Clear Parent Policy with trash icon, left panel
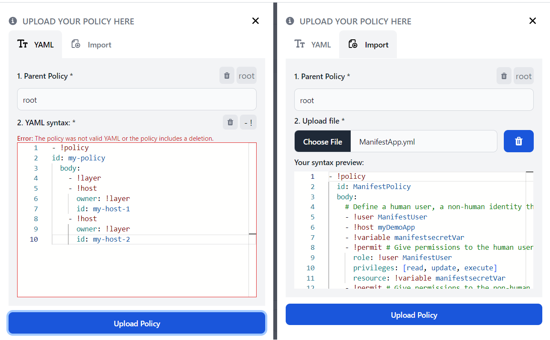The height and width of the screenshot is (340, 550). tap(227, 76)
